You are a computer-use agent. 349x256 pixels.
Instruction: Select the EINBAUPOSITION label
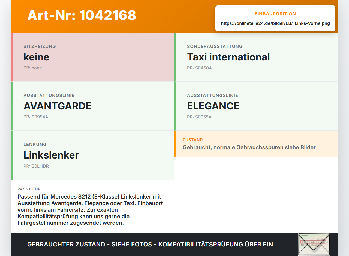[275, 14]
